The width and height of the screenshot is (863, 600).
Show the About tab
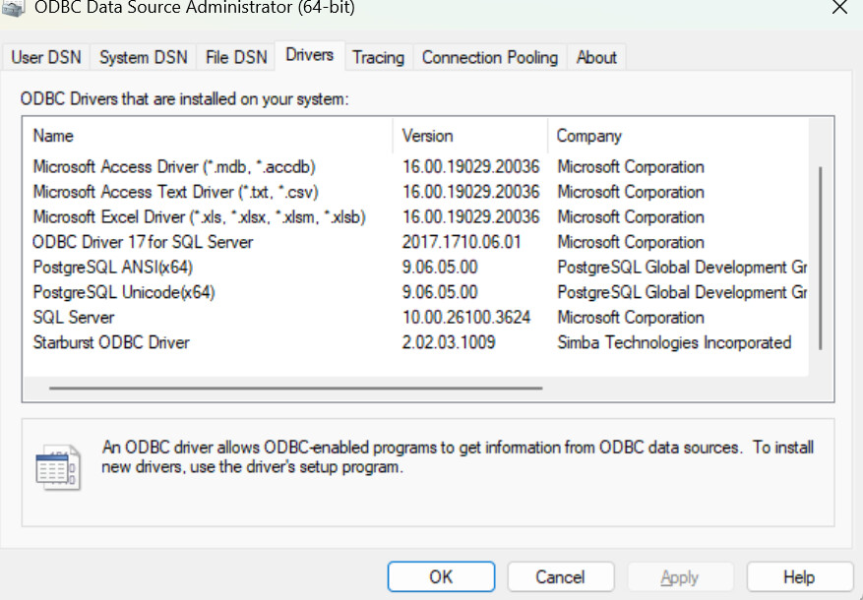pyautogui.click(x=596, y=57)
